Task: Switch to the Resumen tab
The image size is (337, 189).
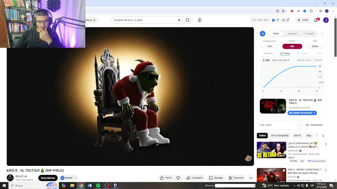Action: coord(293,34)
